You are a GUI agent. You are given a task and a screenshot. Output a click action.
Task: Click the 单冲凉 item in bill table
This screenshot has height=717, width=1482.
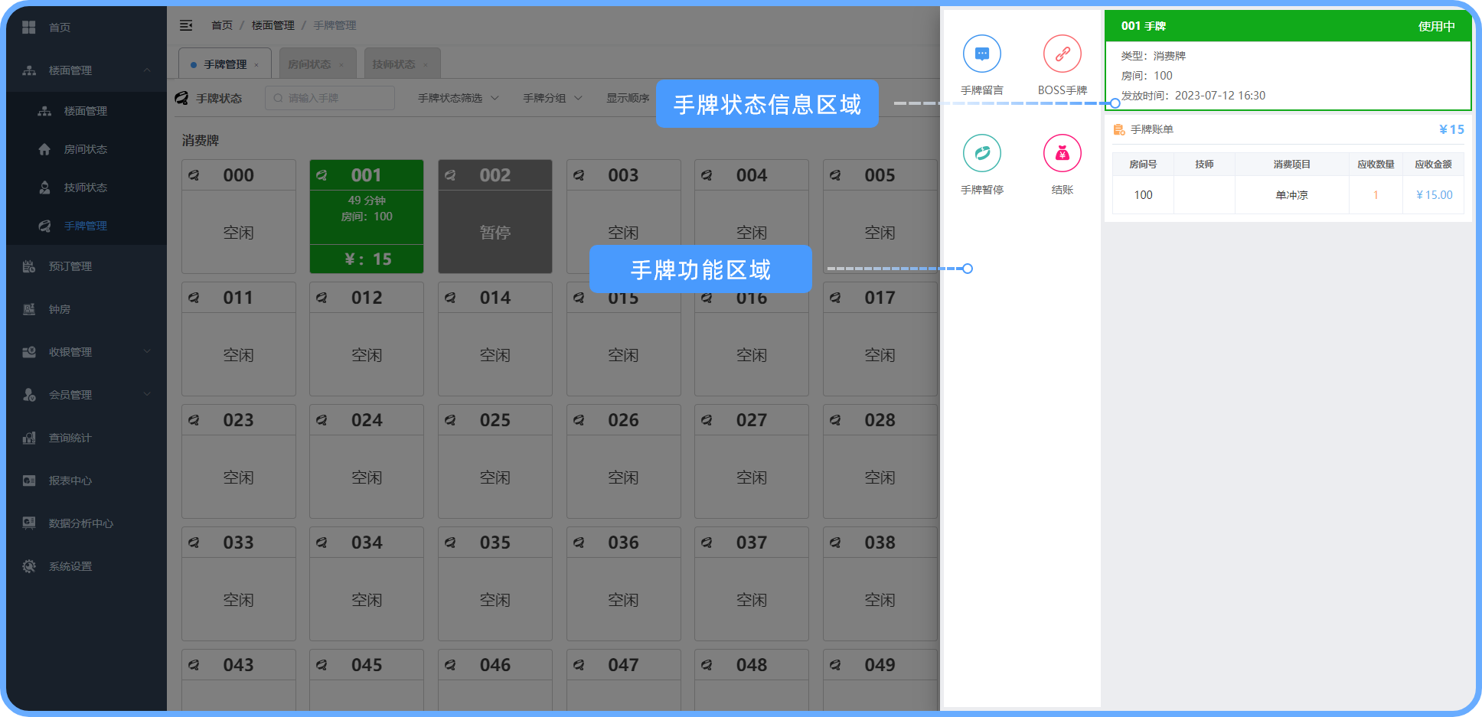[x=1291, y=195]
